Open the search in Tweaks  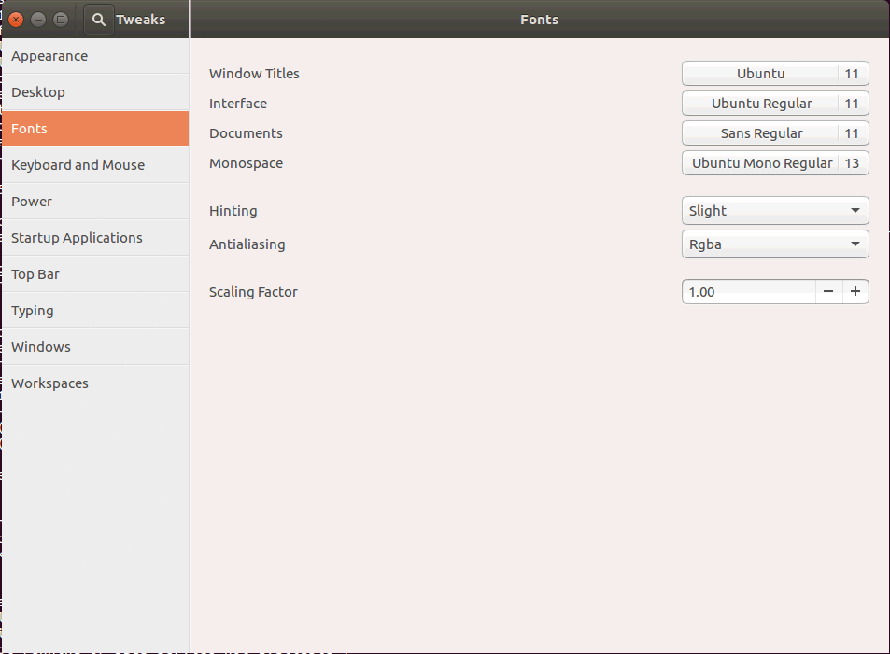[x=99, y=20]
